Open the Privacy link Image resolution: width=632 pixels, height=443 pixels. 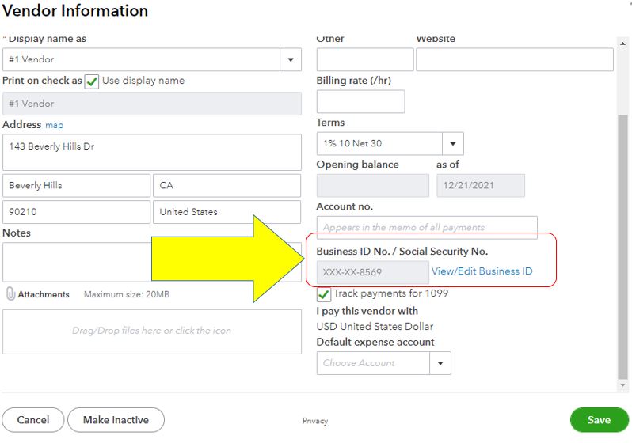pyautogui.click(x=314, y=421)
